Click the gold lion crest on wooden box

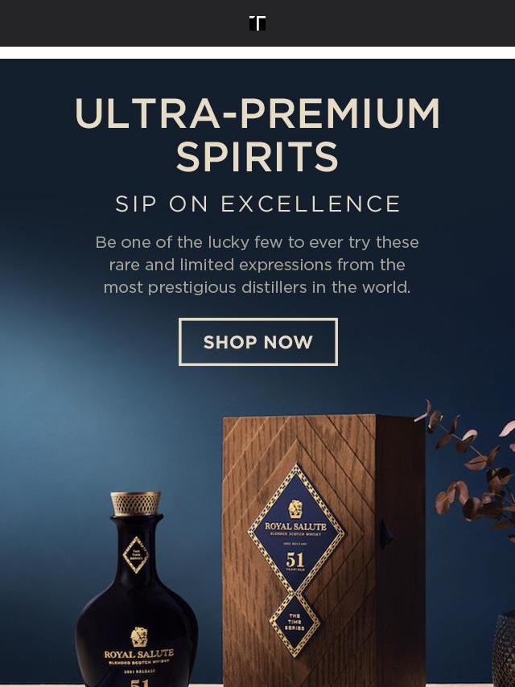click(296, 508)
